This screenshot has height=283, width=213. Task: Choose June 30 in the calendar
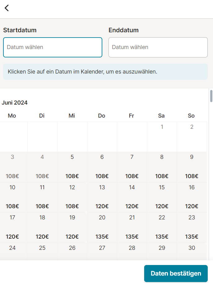coord(192,251)
